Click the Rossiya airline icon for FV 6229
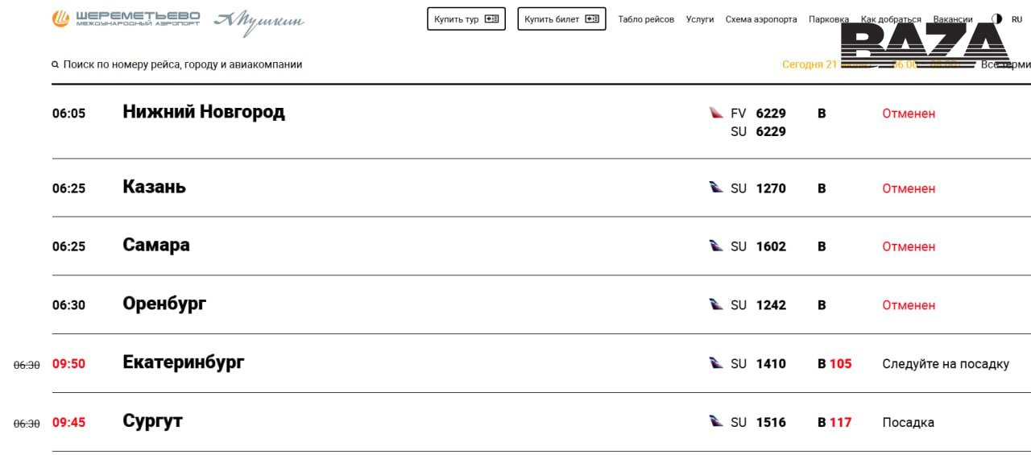This screenshot has height=455, width=1031. click(x=716, y=113)
